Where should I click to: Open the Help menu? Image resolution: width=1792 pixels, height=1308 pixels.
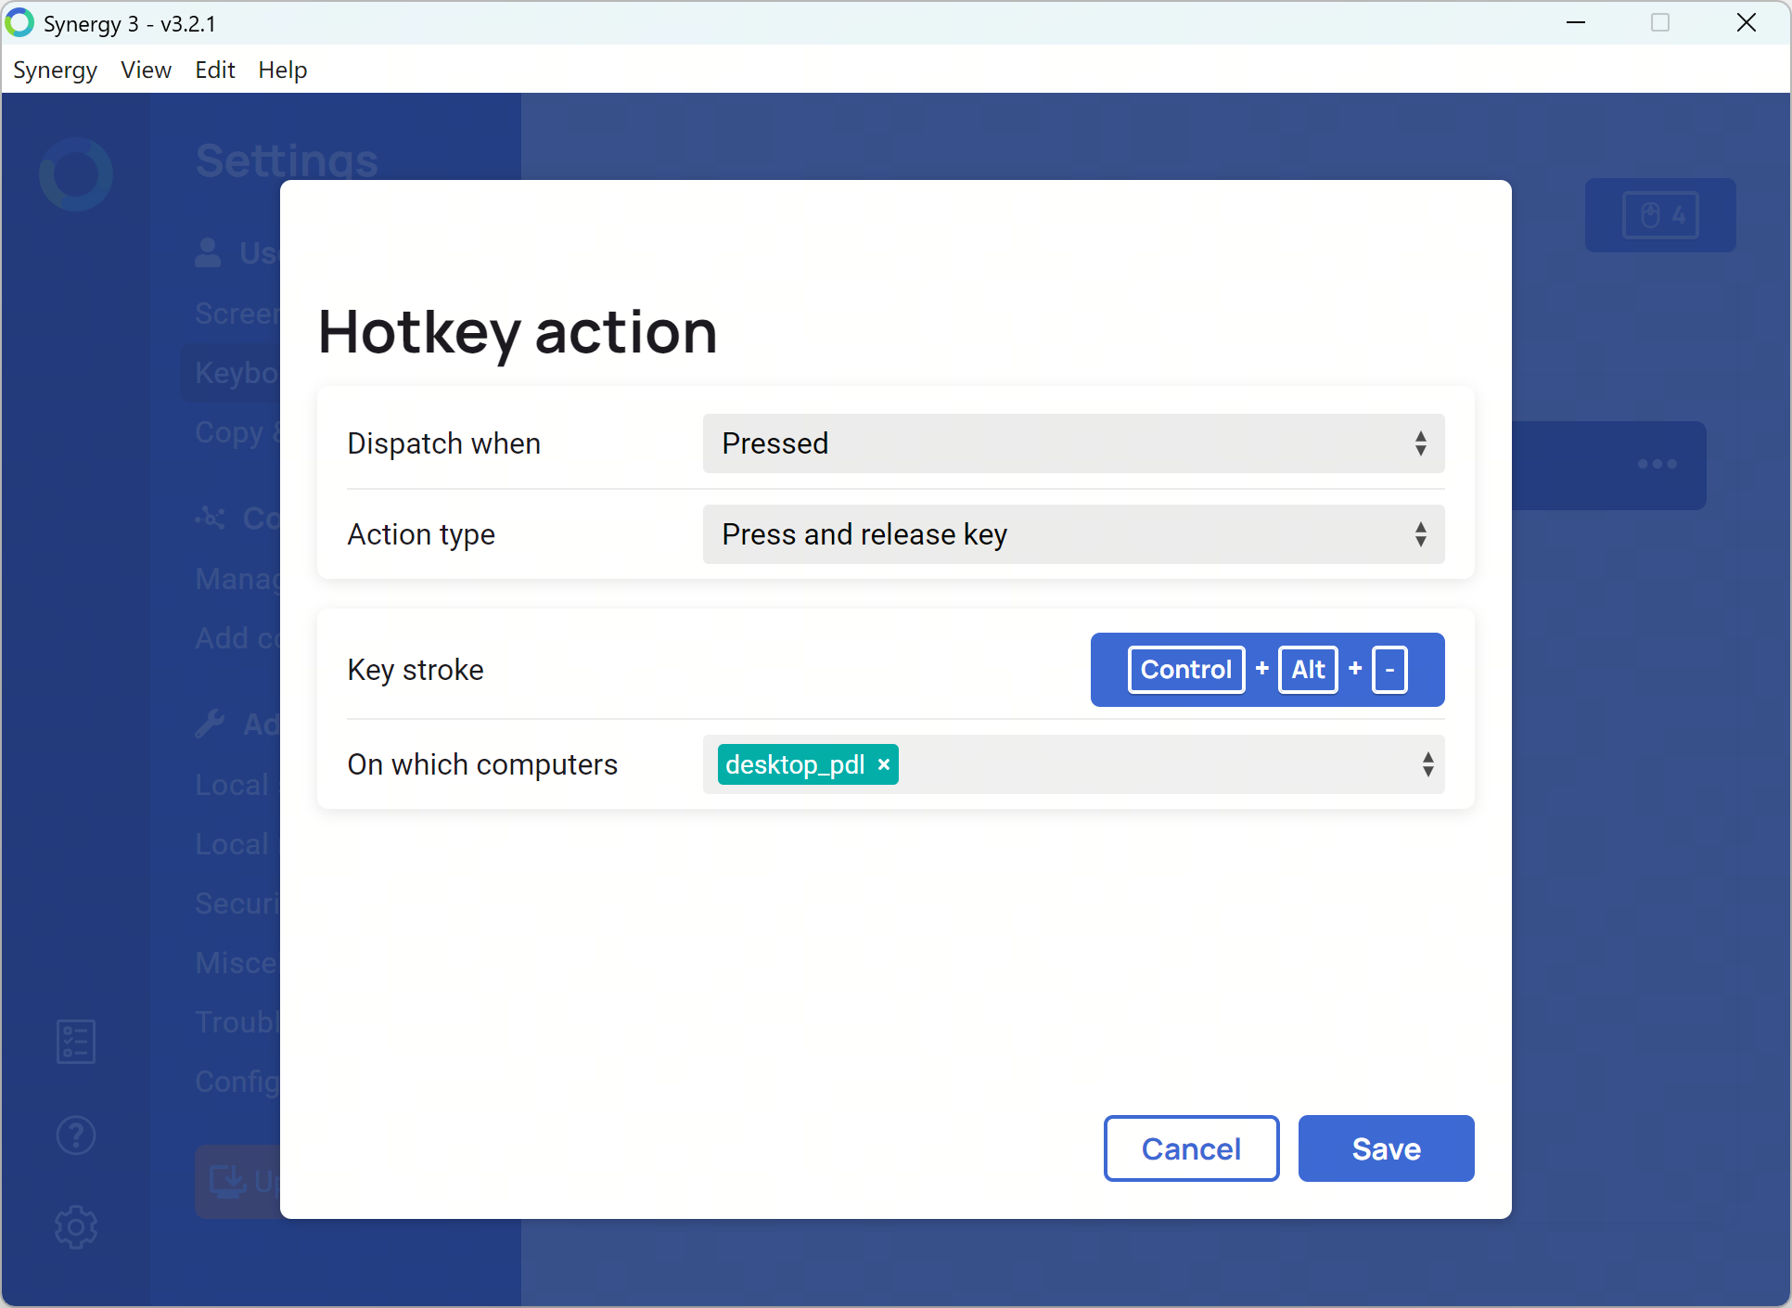pos(282,71)
